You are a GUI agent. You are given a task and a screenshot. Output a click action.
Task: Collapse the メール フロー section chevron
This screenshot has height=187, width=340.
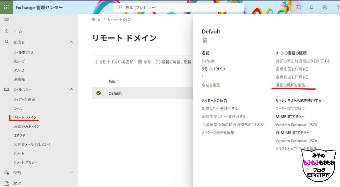[71, 89]
